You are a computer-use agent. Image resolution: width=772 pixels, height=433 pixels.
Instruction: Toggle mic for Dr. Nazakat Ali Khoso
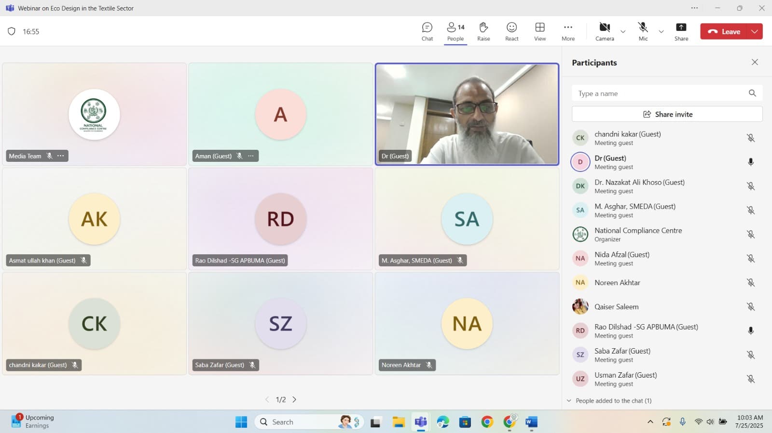click(751, 186)
